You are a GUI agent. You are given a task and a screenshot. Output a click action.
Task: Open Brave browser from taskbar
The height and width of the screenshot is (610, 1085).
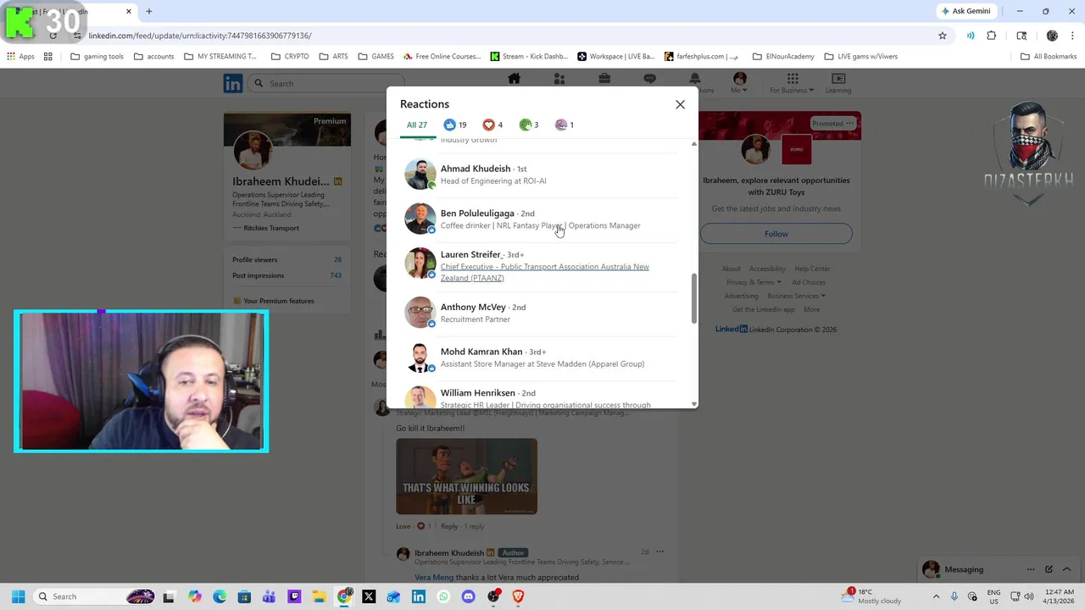(518, 596)
